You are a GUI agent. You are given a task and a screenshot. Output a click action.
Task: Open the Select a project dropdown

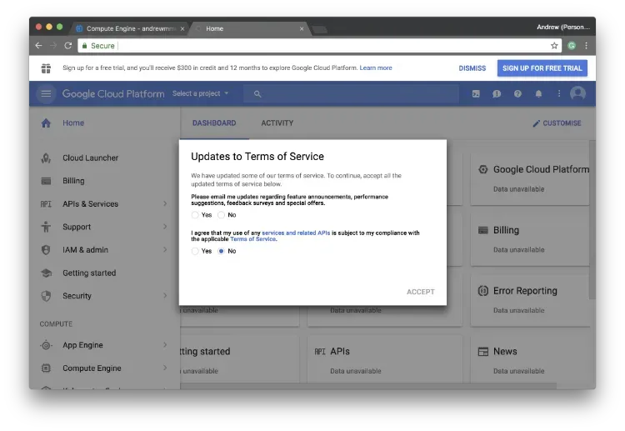pyautogui.click(x=200, y=94)
